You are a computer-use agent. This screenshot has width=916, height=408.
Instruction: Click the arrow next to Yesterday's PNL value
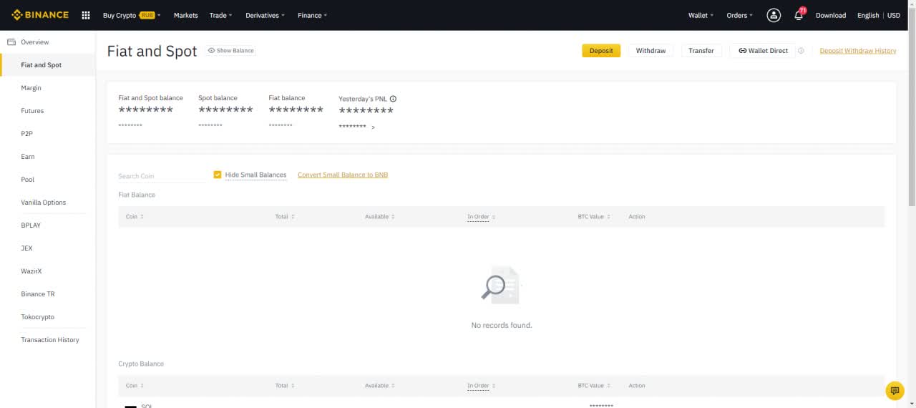373,127
